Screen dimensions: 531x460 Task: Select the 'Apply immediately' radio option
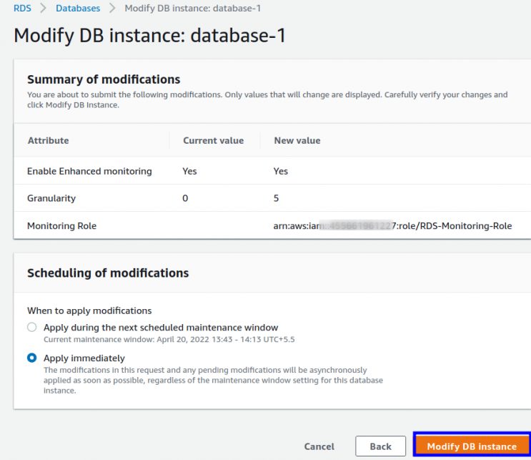point(31,358)
